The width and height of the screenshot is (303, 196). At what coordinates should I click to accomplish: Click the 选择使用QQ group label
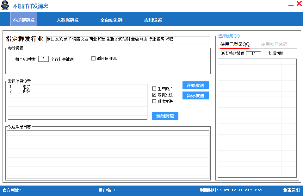(x=229, y=36)
